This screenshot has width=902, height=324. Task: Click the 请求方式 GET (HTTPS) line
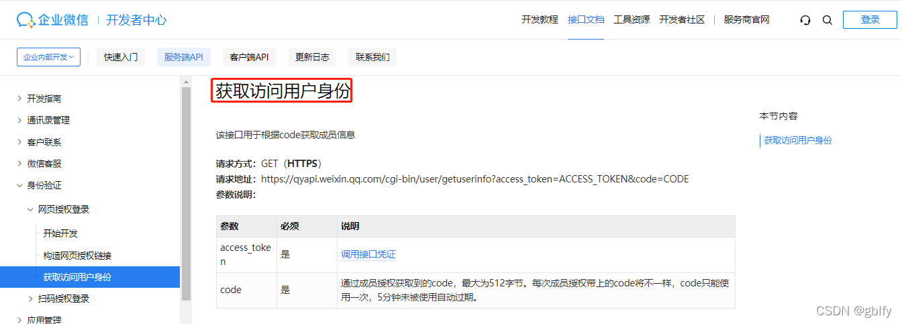pos(269,163)
